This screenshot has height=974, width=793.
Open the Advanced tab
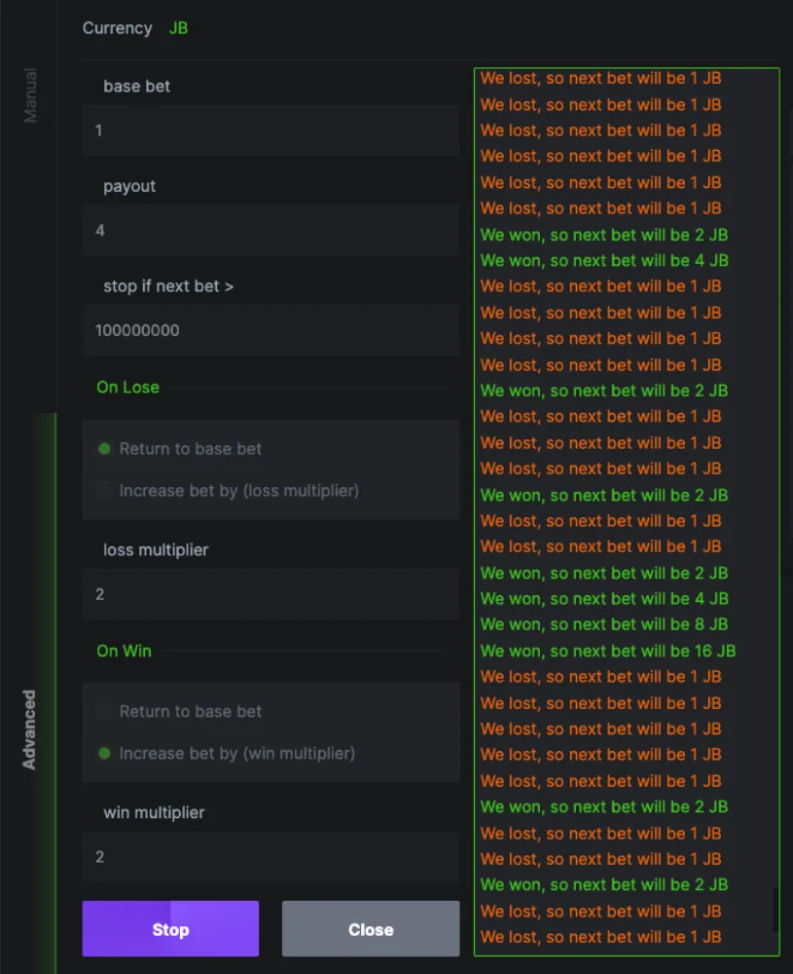30,726
